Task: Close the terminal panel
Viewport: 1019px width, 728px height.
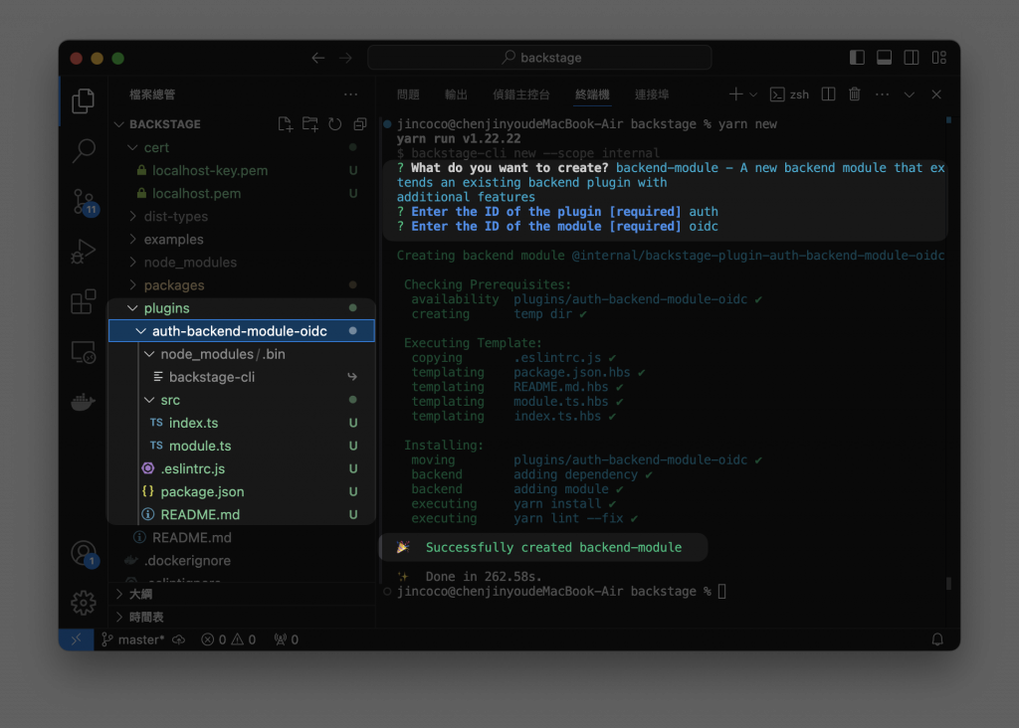Action: [936, 94]
